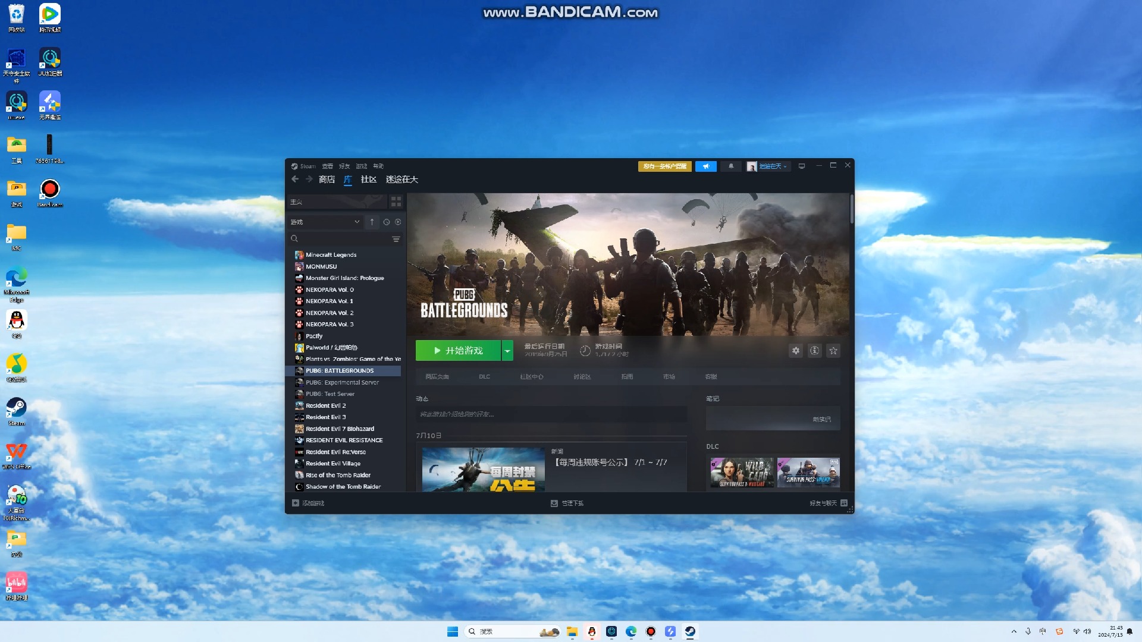This screenshot has width=1142, height=642.
Task: Open the notifications bell icon
Action: pyautogui.click(x=731, y=166)
